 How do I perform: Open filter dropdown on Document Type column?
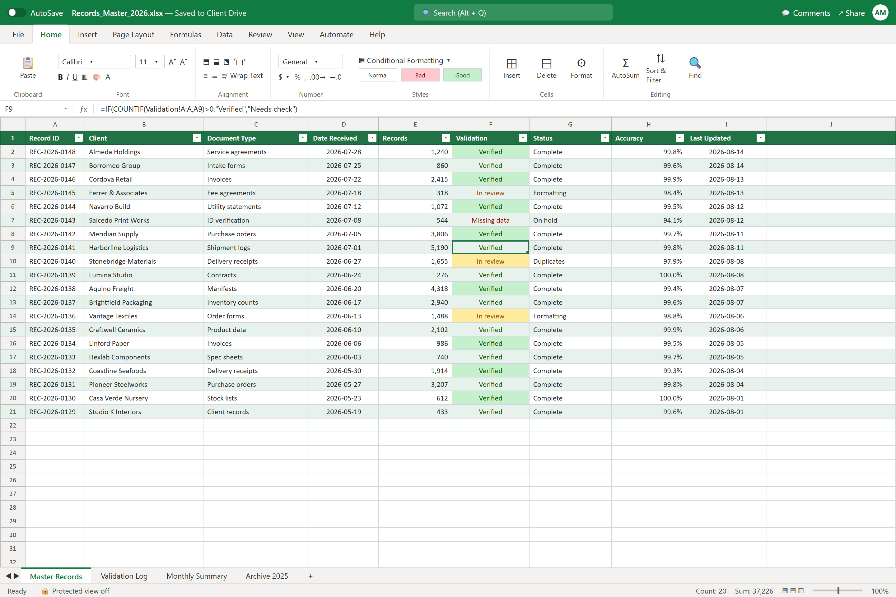[x=302, y=138]
